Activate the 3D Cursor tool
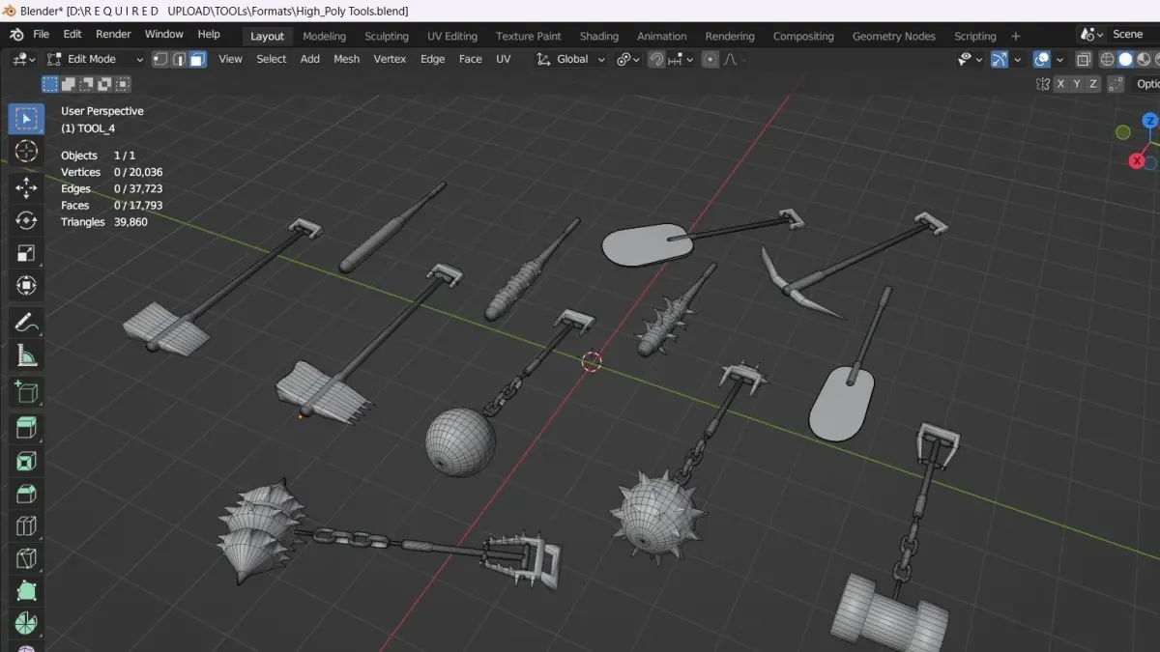The image size is (1160, 652). coord(26,152)
